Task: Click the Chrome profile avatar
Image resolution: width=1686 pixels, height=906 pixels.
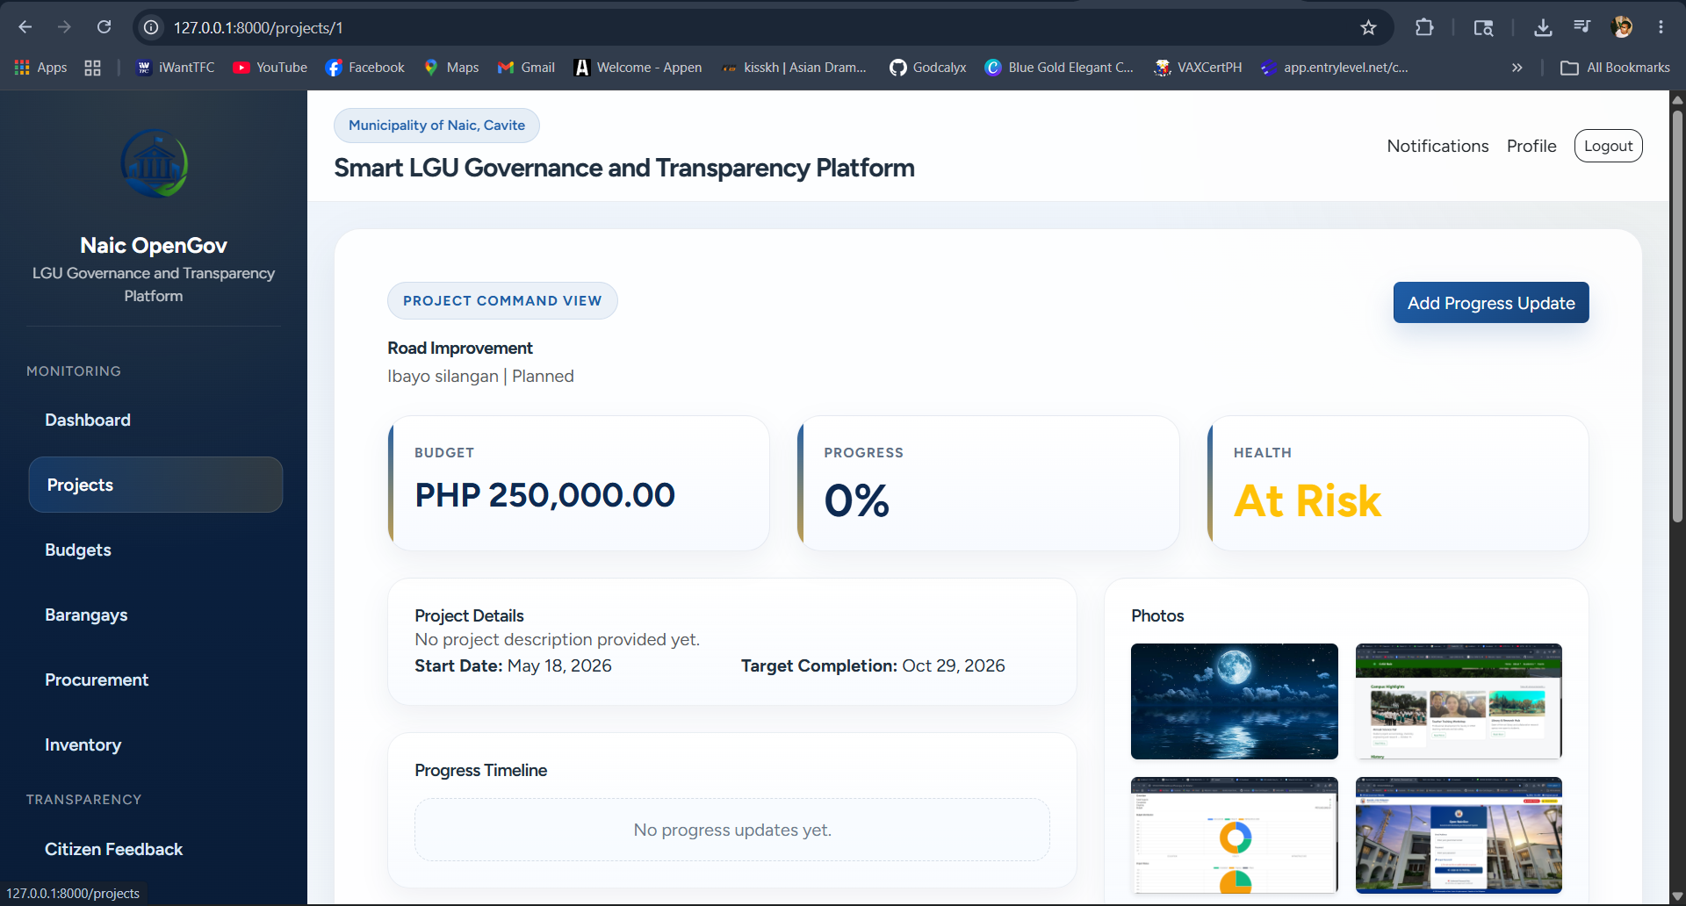Action: 1622,27
